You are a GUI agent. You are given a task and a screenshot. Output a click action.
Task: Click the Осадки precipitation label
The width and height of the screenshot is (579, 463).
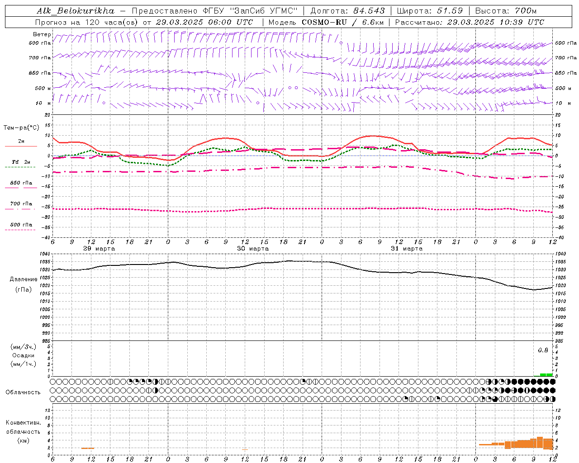point(24,355)
